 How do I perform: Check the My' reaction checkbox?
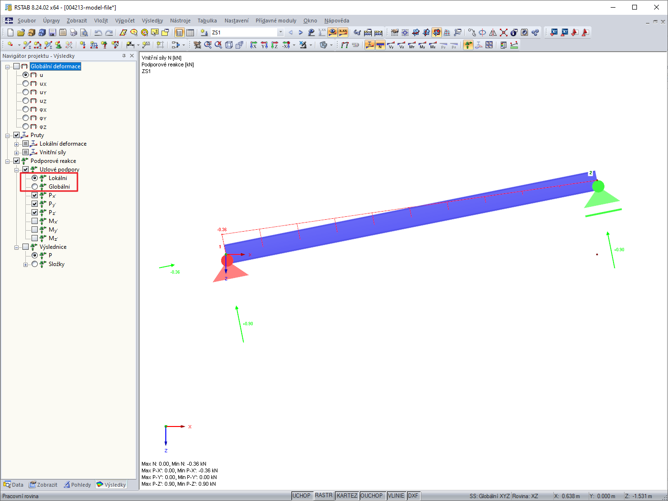tap(35, 230)
